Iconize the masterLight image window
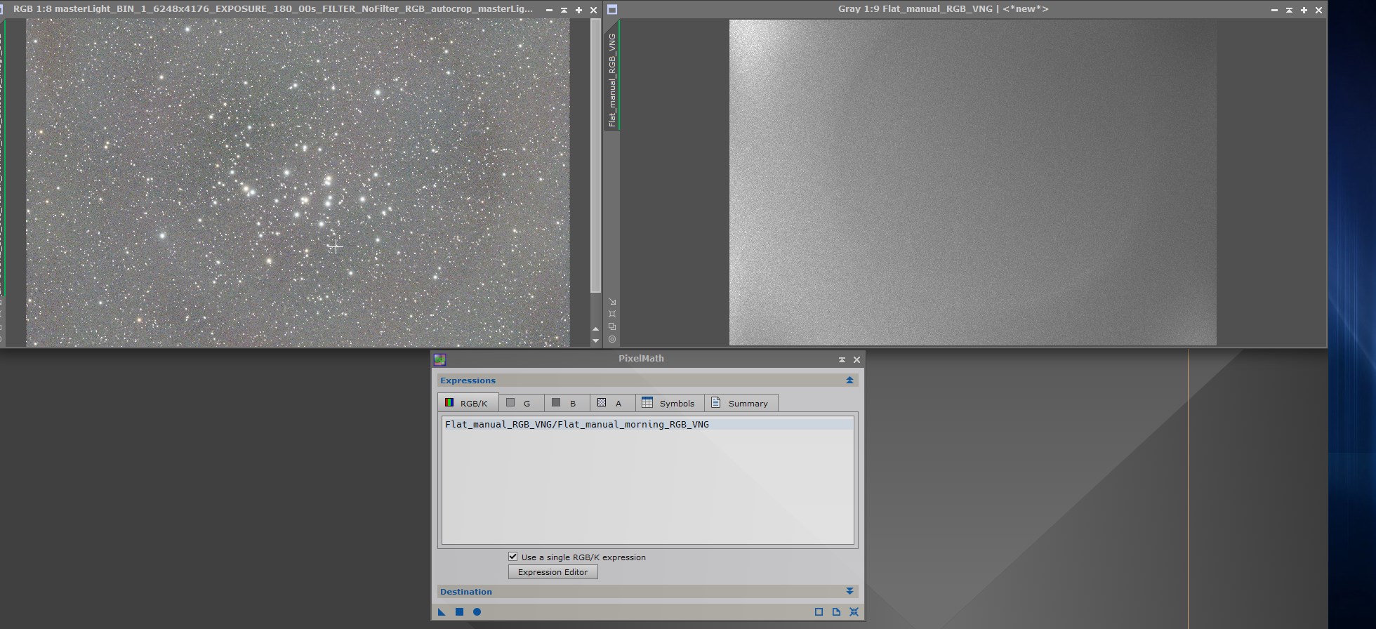The image size is (1376, 629). point(549,10)
